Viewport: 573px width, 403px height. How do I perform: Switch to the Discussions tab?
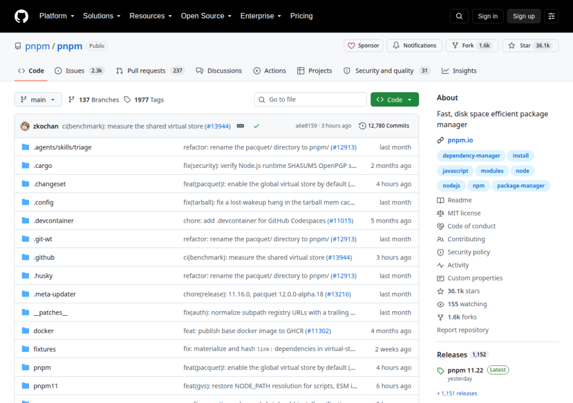(x=219, y=71)
